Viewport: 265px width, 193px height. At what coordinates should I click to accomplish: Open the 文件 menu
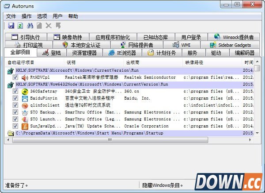point(11,16)
